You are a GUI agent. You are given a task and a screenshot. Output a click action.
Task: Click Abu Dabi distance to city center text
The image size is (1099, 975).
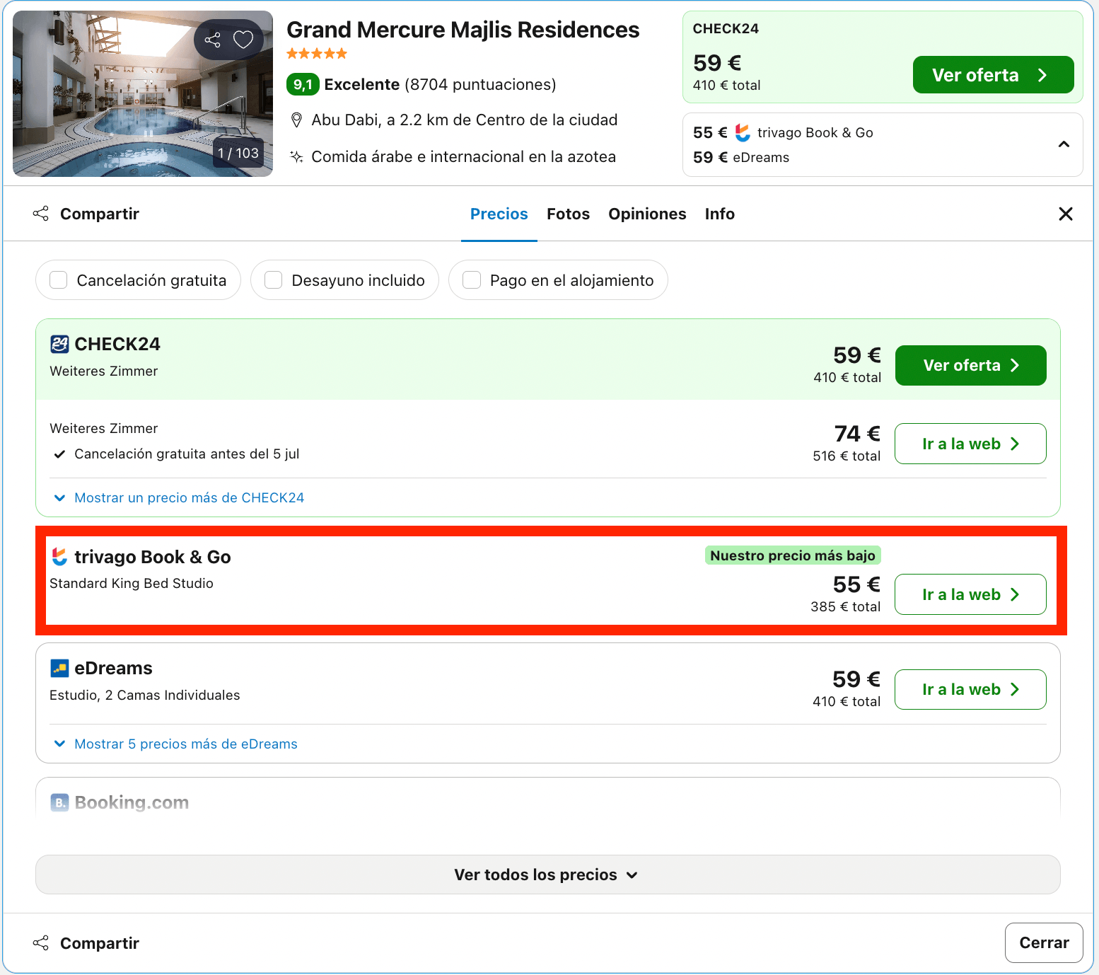[465, 120]
